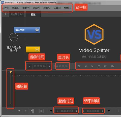Click the Stop button
The height and width of the screenshot is (117, 121).
99,66
